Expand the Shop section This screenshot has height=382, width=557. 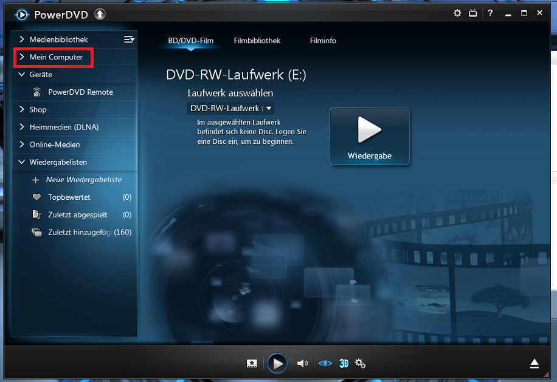[x=22, y=109]
